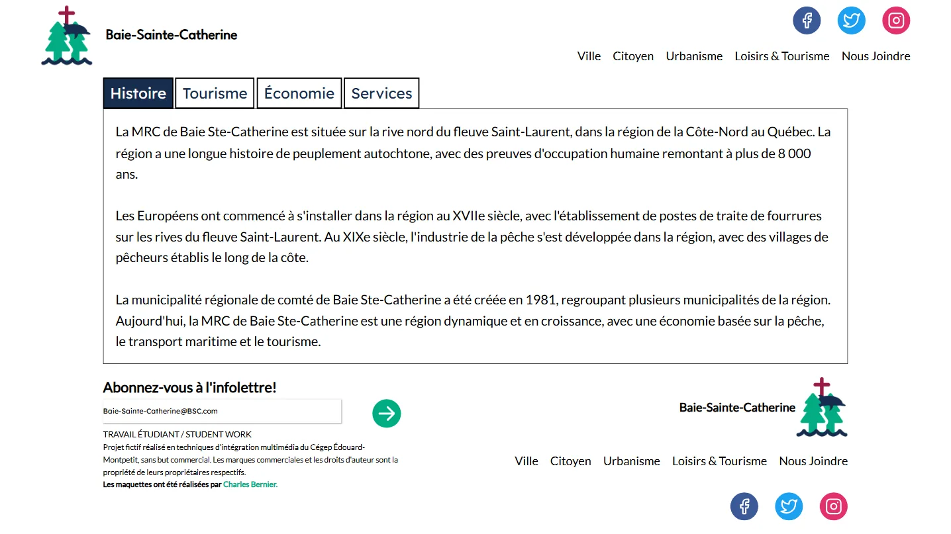This screenshot has height=534, width=951.
Task: Switch to the Économie tab
Action: tap(299, 93)
